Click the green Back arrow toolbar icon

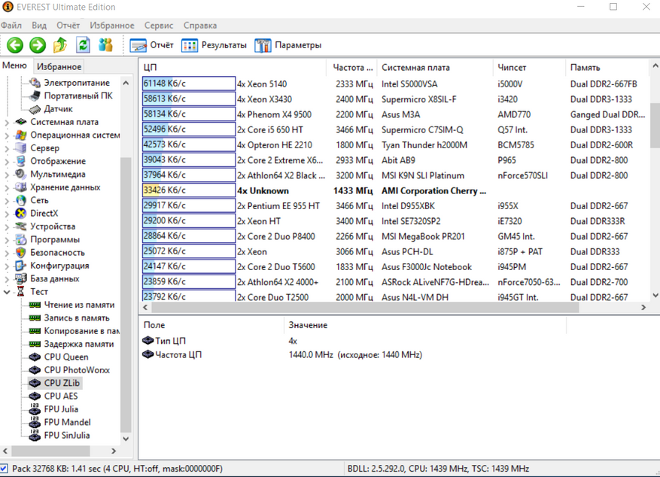[15, 45]
